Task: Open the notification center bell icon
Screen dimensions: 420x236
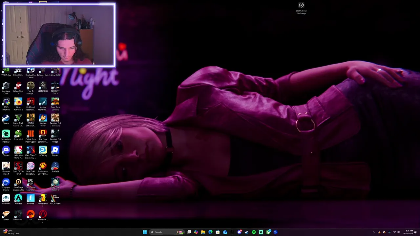Action: tap(416, 232)
